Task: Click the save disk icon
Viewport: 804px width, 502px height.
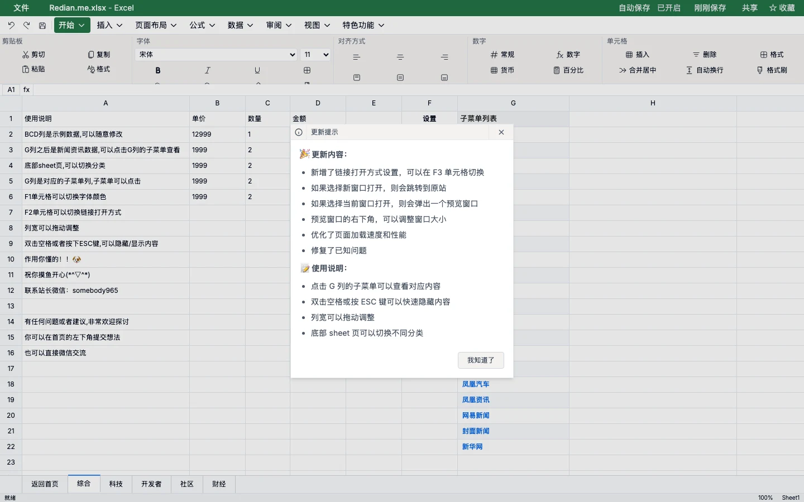Action: coord(42,25)
